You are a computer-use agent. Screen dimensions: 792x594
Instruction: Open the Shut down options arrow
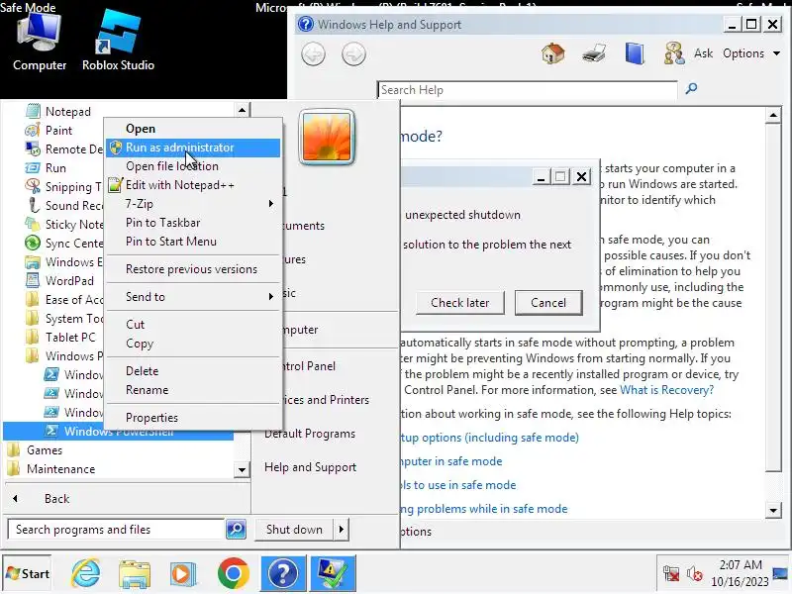342,529
